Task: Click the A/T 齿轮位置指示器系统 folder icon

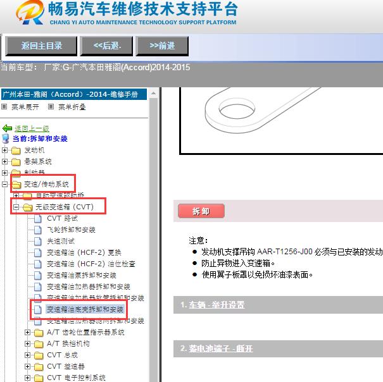Action: click(x=39, y=333)
